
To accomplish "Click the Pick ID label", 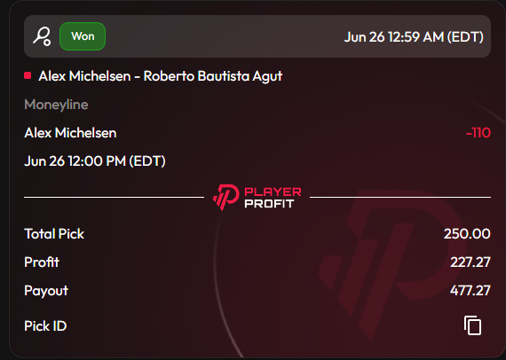I will coord(45,325).
